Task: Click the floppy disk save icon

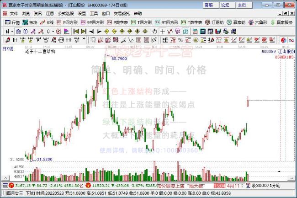Action: 218,31
